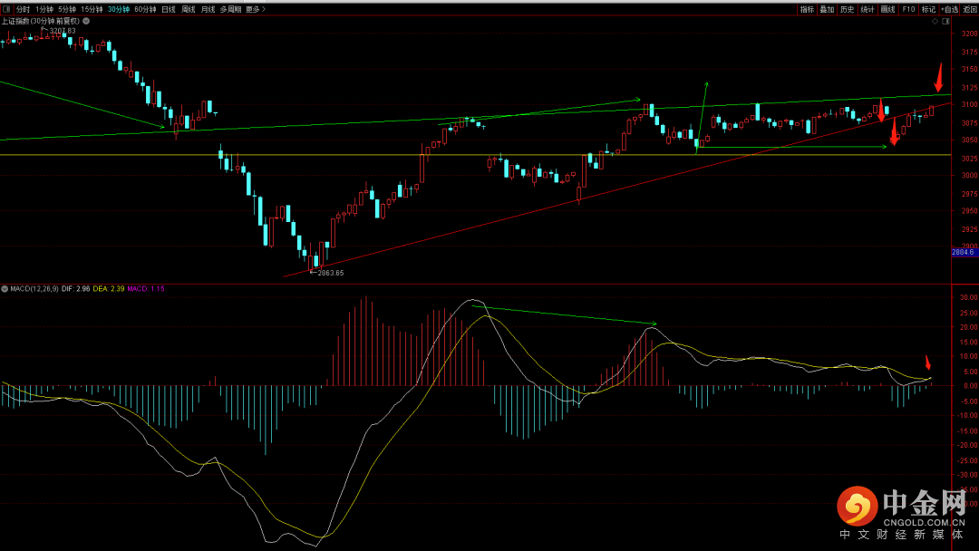Expand the MACD indicator dropdown arrow
This screenshot has width=979, height=551.
click(5, 289)
